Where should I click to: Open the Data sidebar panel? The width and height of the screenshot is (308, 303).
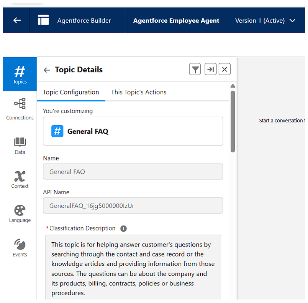[20, 146]
